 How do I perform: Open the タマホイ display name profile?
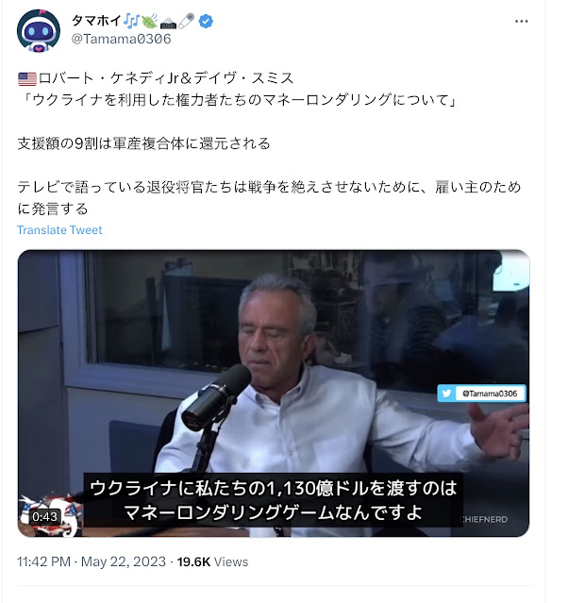click(96, 21)
